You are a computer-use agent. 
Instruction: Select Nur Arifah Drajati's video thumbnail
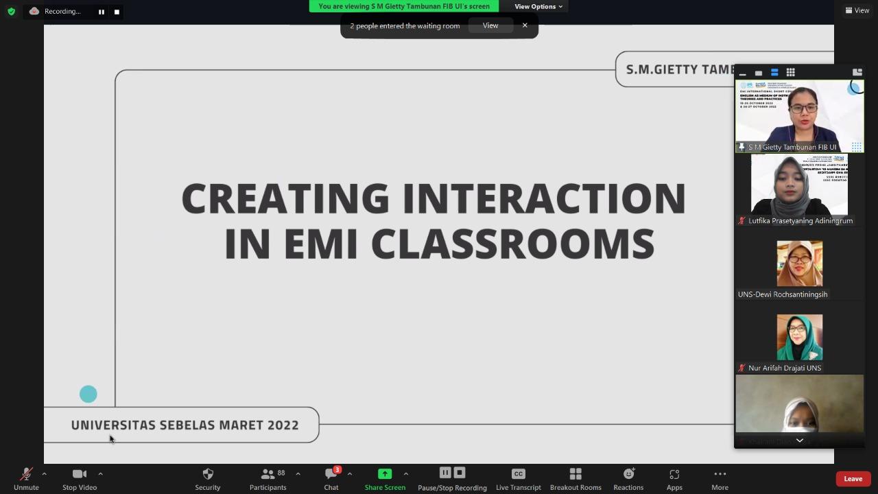[x=799, y=338]
